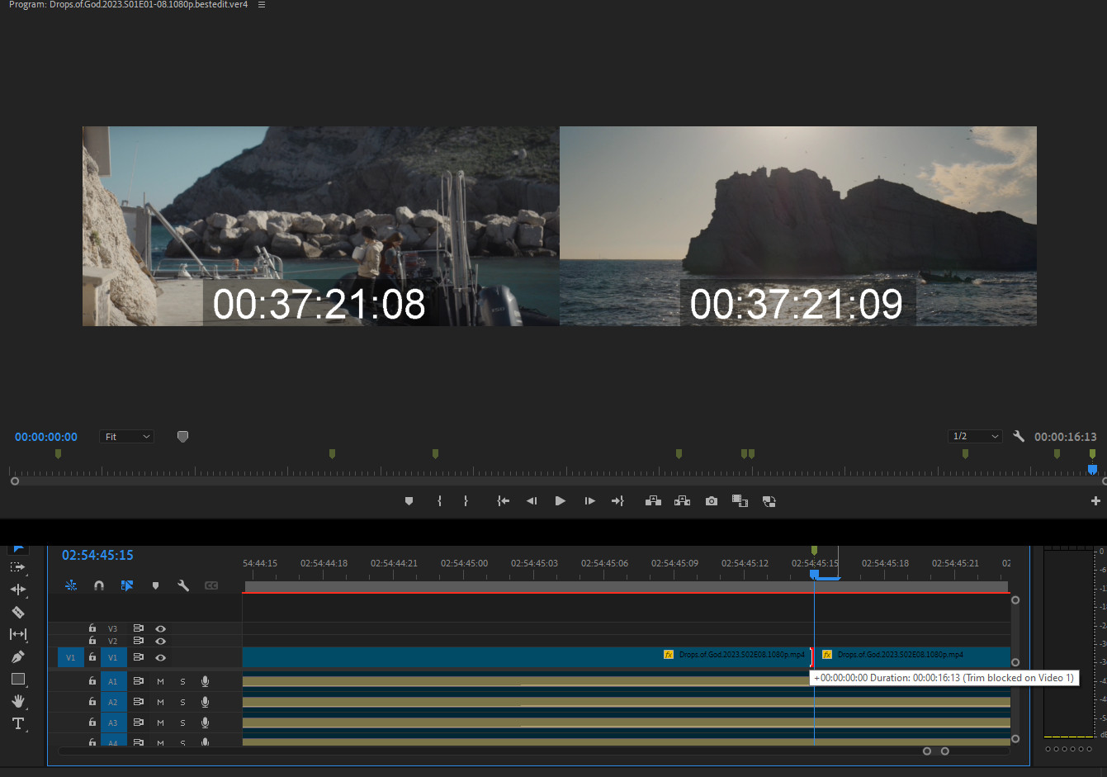The width and height of the screenshot is (1107, 777).
Task: Click the timeline timecode 02:54:45:15
Action: tap(97, 556)
